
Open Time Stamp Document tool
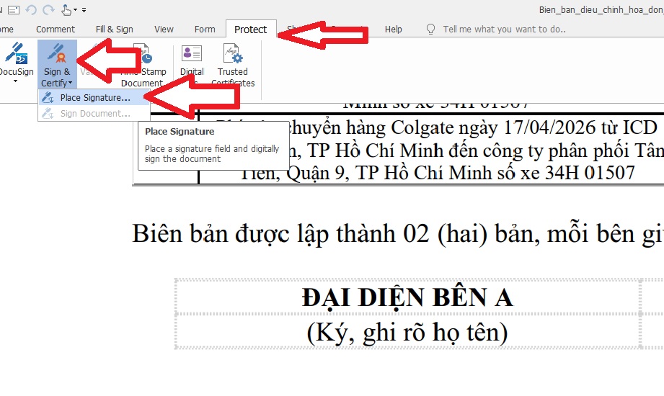tap(142, 65)
